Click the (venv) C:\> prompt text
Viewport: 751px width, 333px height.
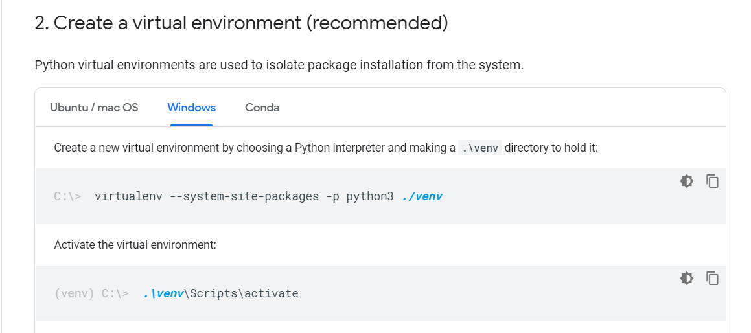(91, 293)
